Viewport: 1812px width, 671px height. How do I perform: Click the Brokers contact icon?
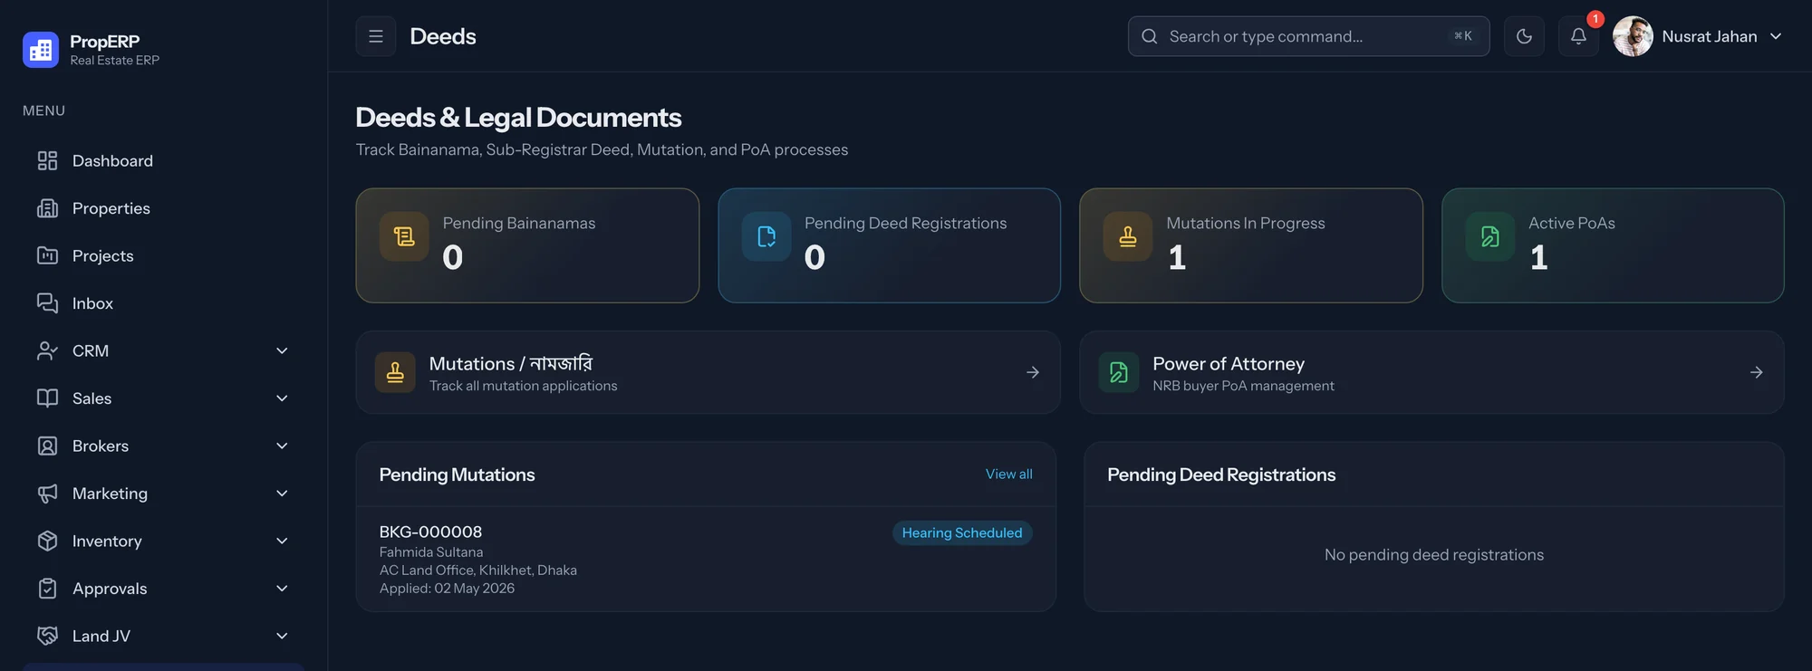(x=47, y=446)
